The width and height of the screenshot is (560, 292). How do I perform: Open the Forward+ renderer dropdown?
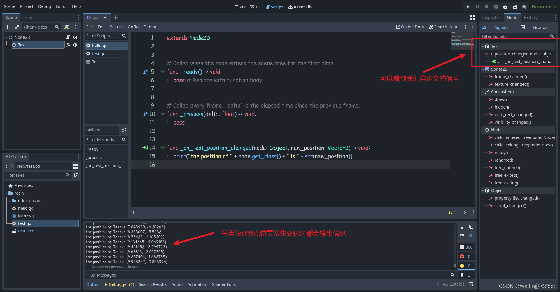coord(544,6)
